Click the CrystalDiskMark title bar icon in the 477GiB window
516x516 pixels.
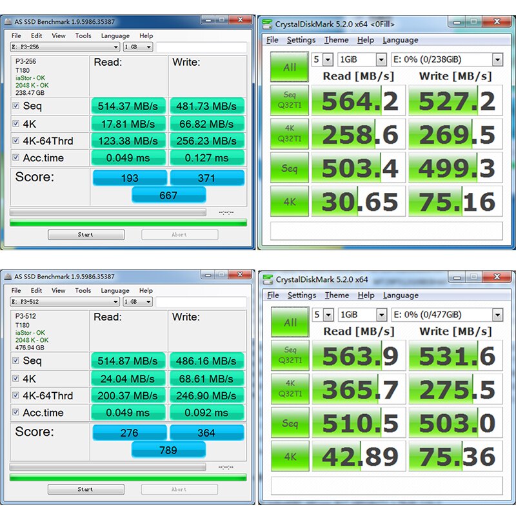point(268,279)
